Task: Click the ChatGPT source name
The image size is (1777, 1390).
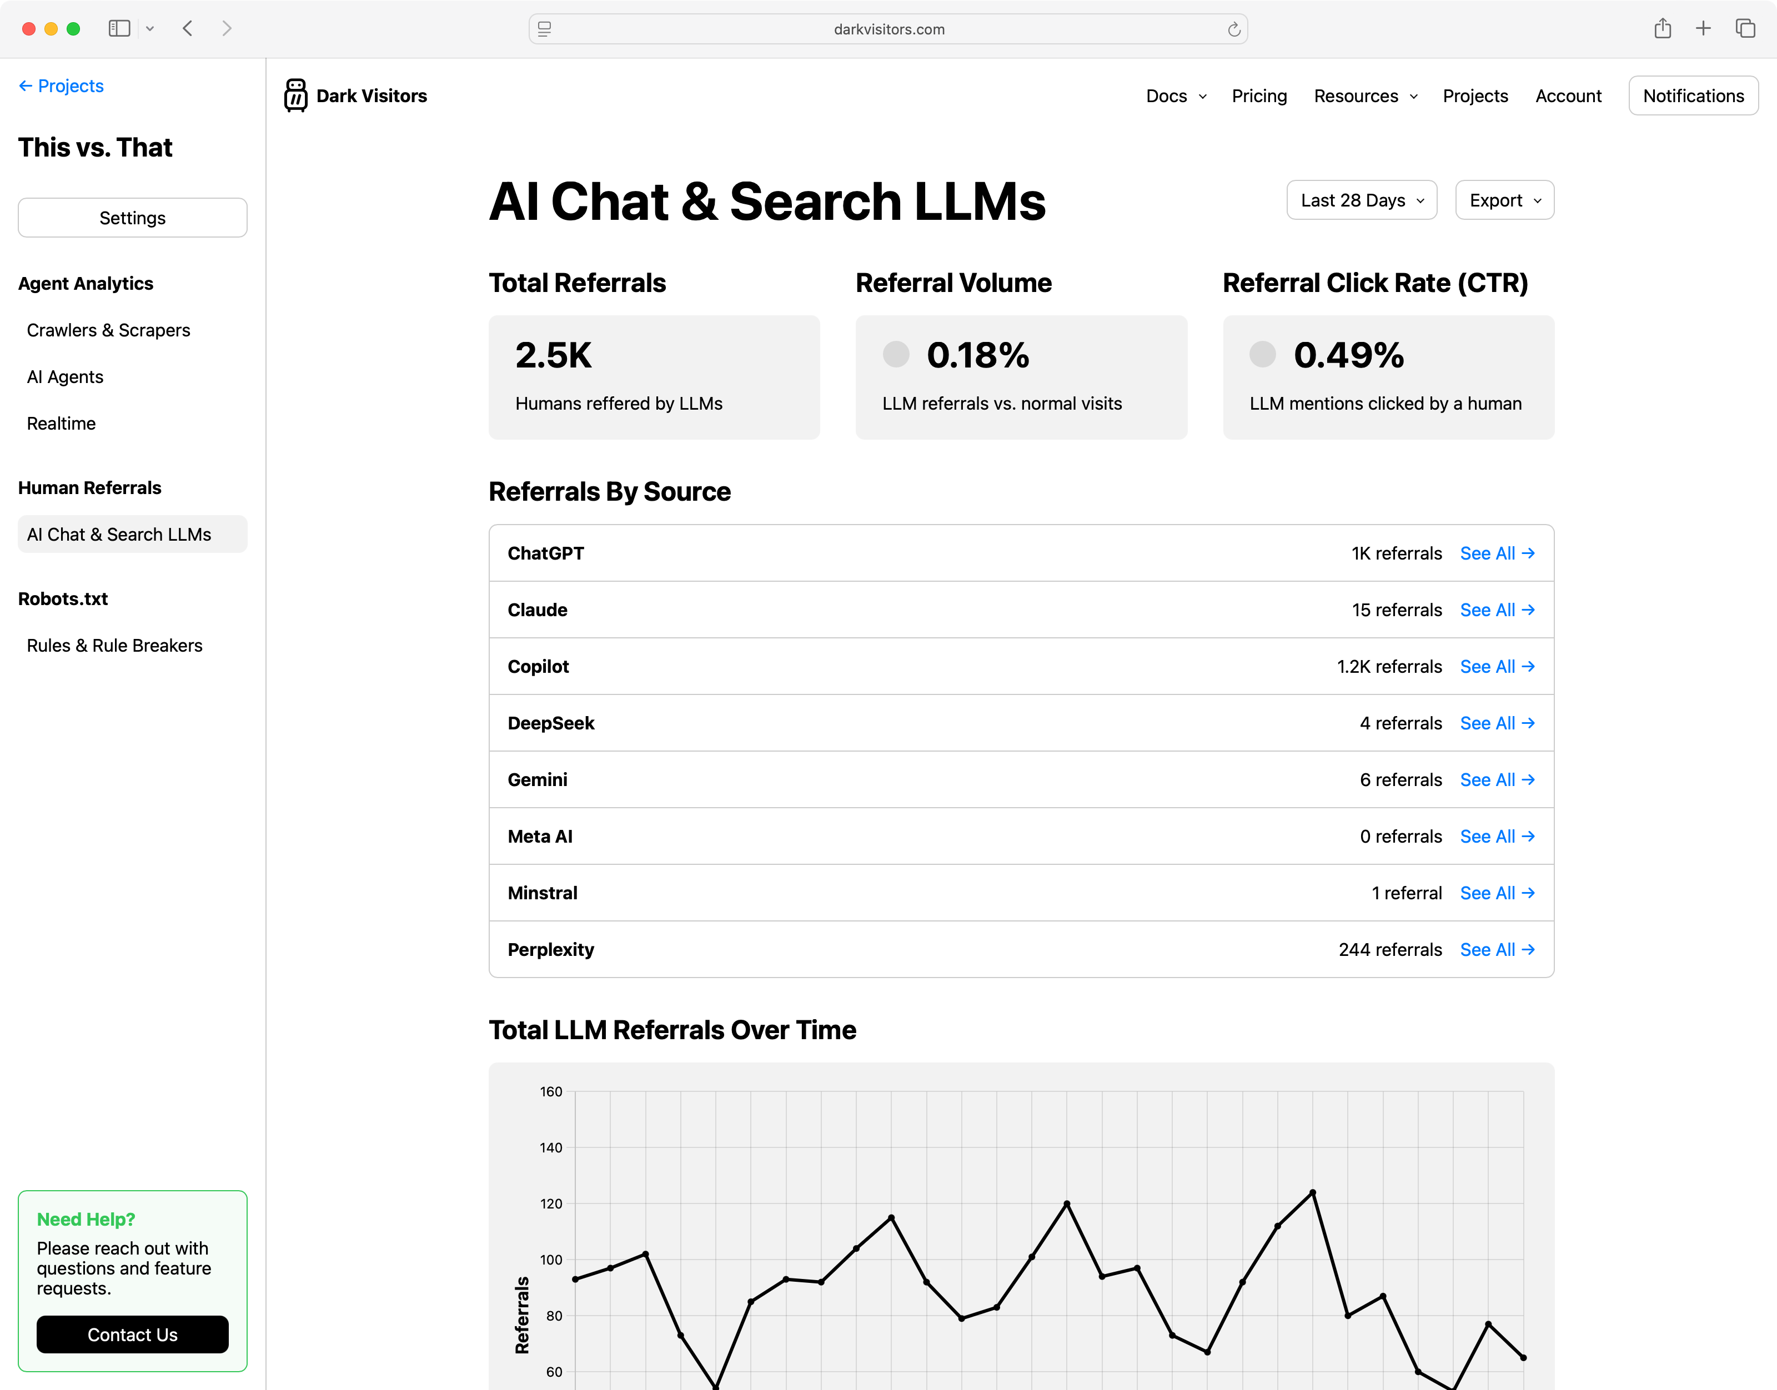Action: pos(545,553)
